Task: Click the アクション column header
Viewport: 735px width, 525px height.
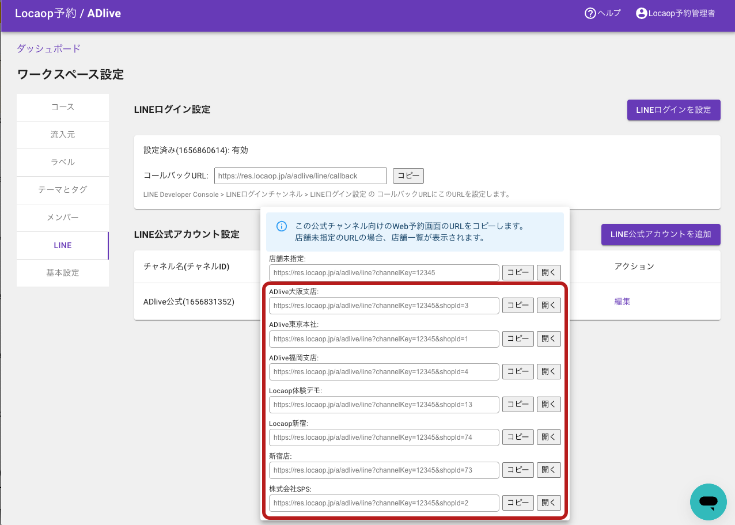Action: click(x=634, y=267)
